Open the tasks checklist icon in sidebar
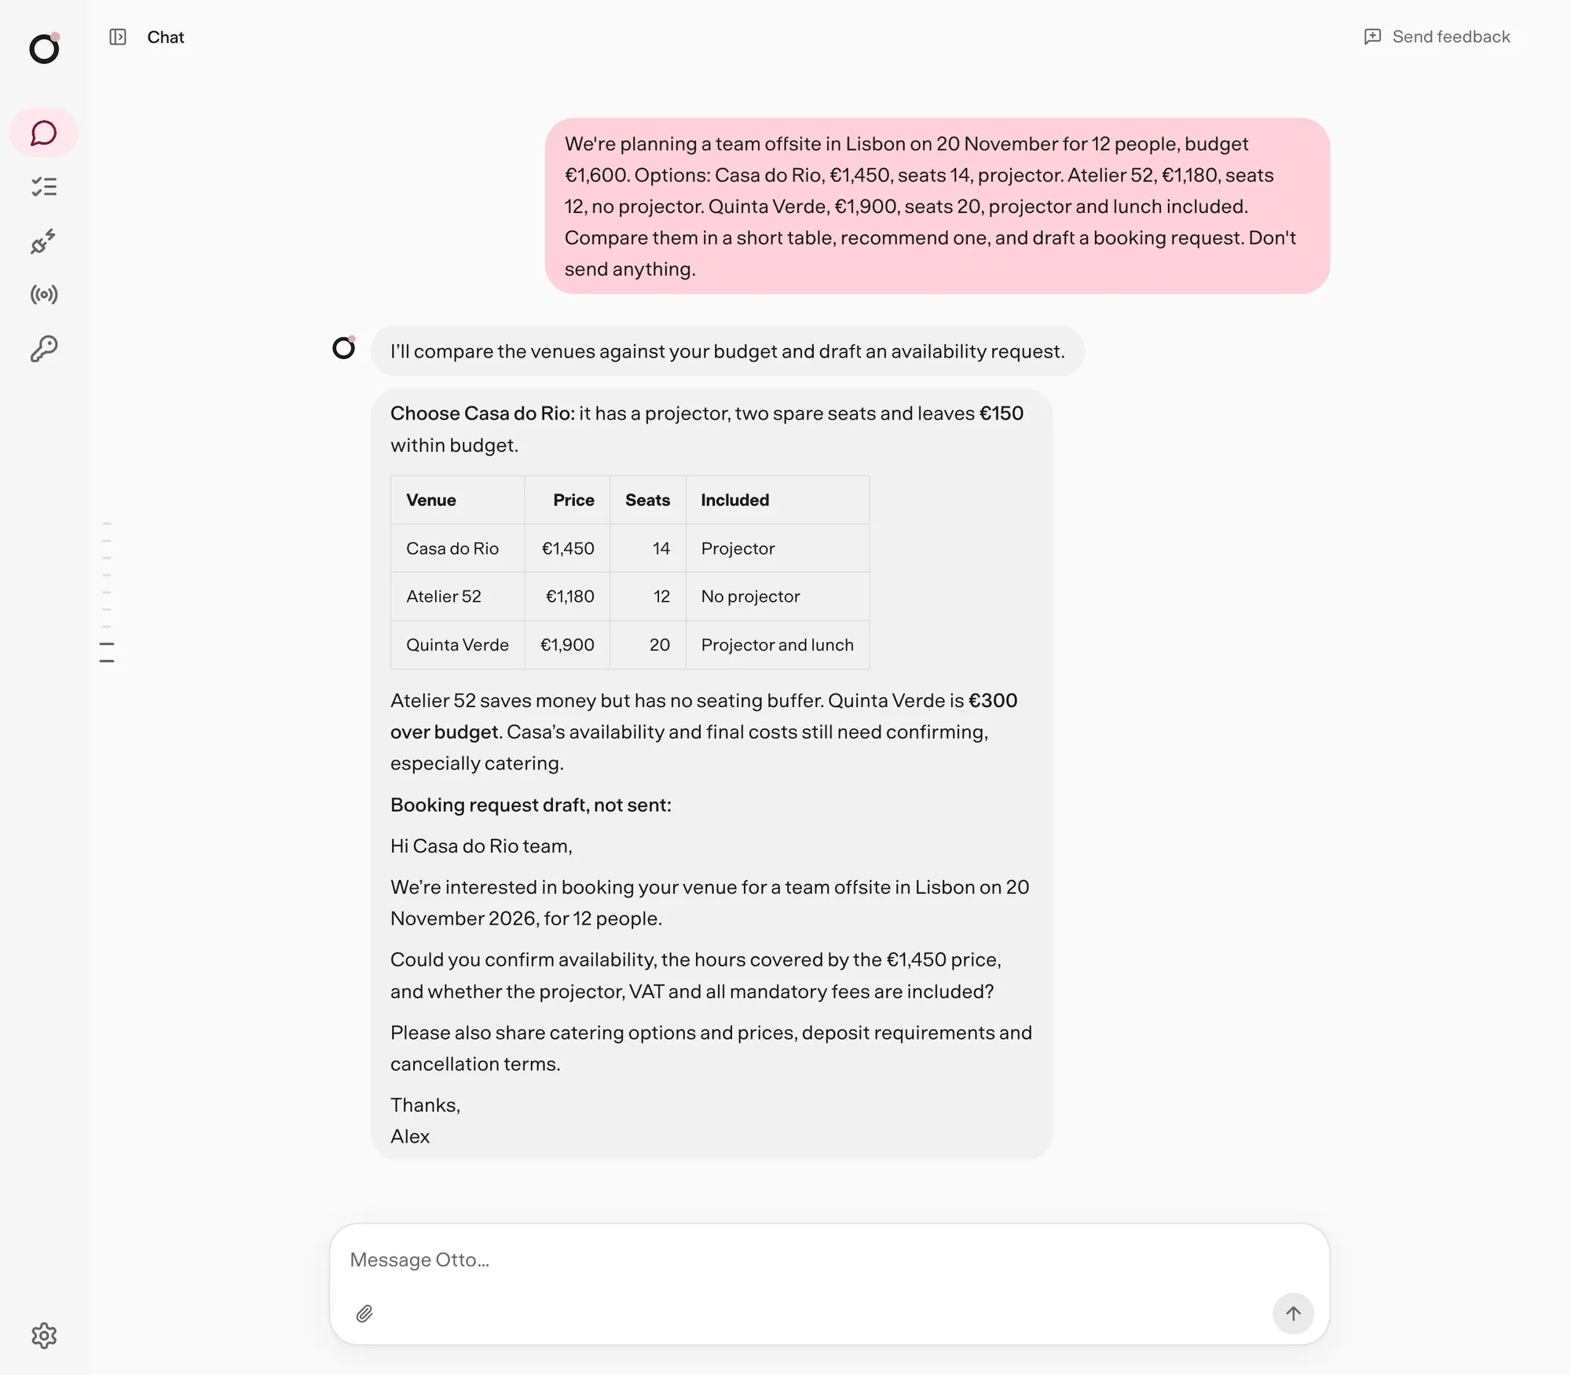1571x1375 pixels. click(44, 187)
